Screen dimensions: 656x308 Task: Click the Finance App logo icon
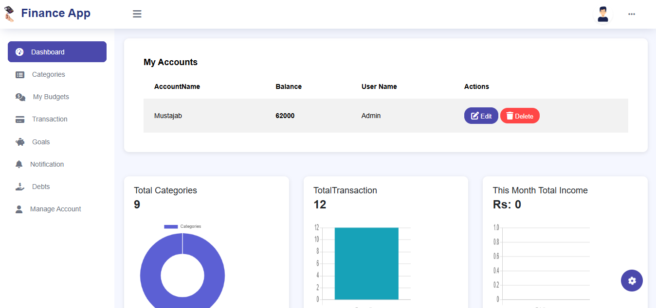click(x=9, y=14)
